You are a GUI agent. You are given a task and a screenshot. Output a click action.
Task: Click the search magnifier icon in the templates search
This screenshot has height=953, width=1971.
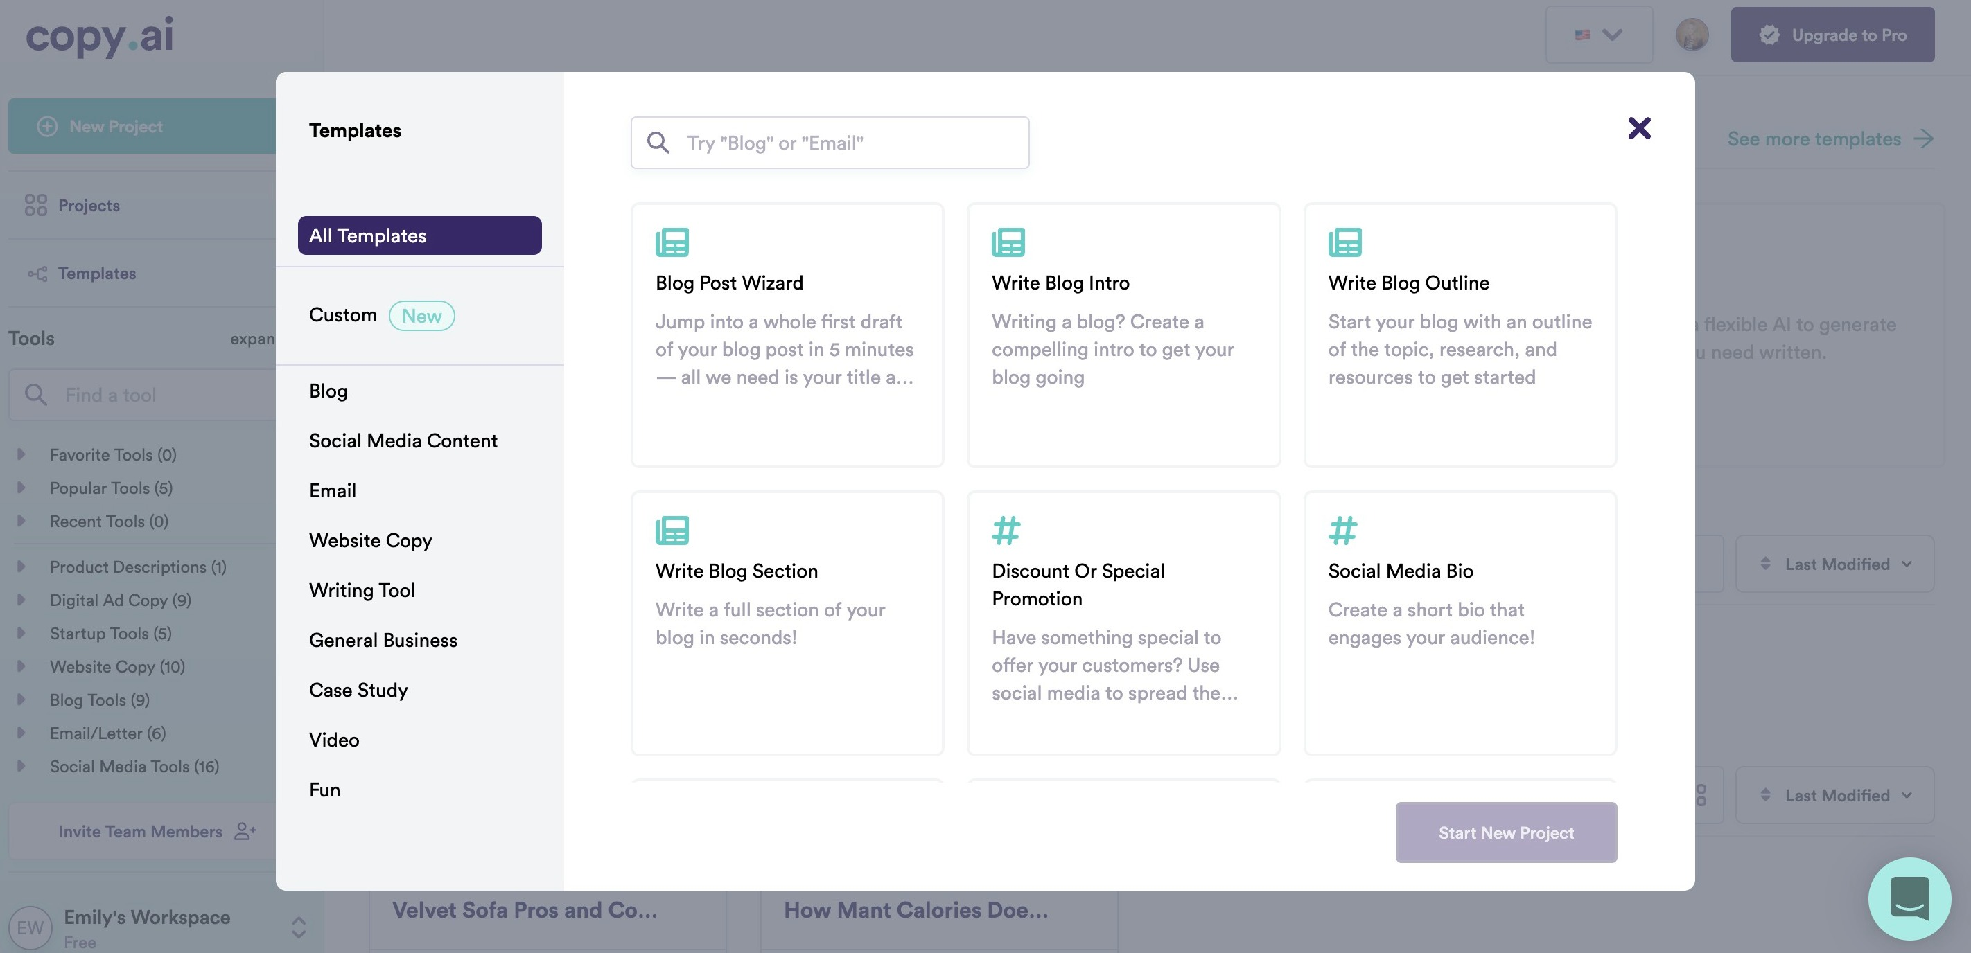pos(658,142)
